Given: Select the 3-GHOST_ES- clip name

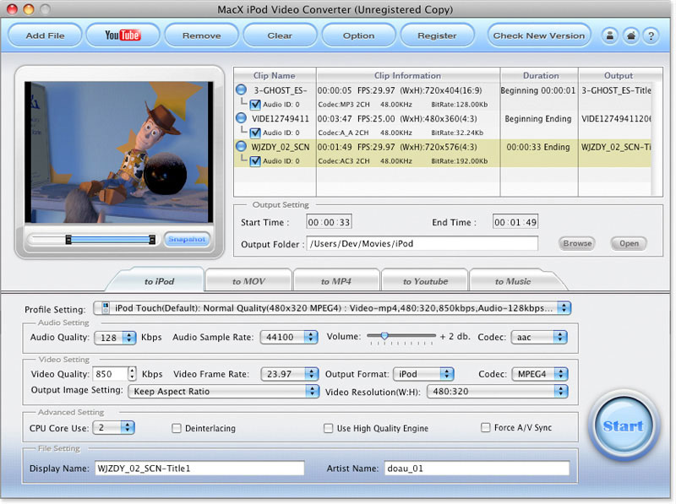Looking at the screenshot, I should (281, 90).
